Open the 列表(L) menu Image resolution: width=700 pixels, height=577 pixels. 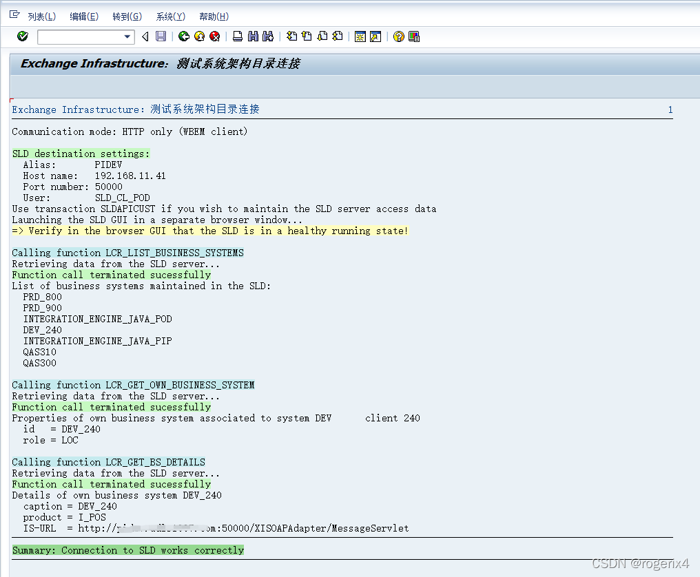click(41, 17)
